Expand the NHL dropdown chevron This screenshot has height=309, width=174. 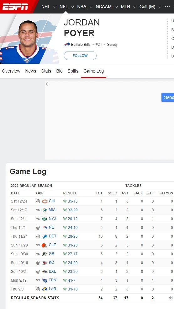pos(55,7)
